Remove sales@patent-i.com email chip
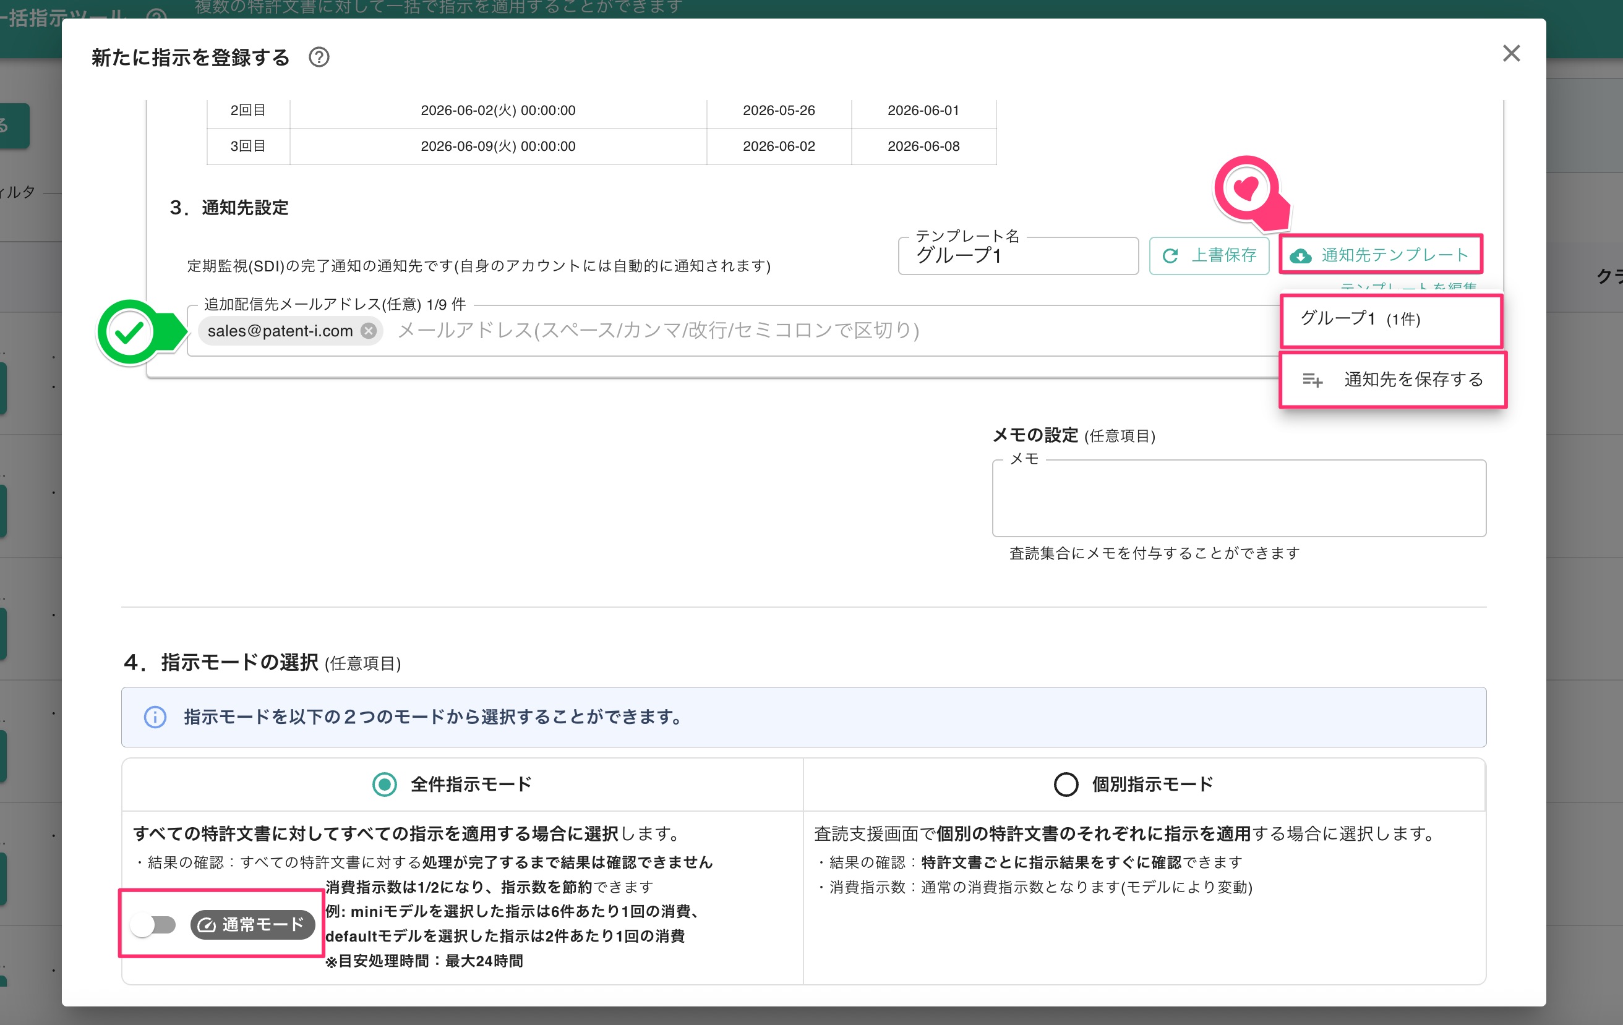Screen dimensions: 1623x1025 (369, 331)
